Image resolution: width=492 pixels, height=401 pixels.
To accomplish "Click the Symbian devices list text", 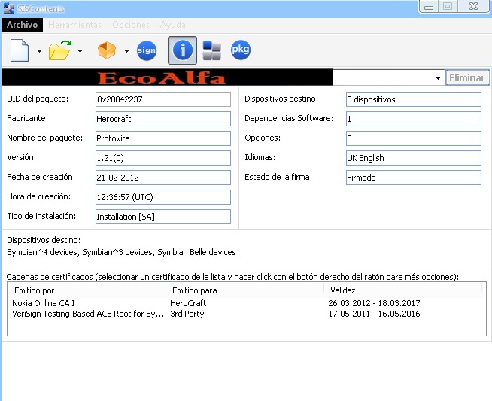I will point(121,252).
